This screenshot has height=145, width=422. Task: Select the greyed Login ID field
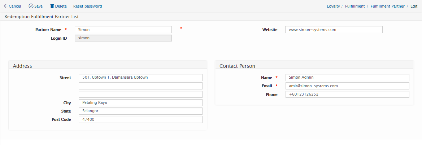coord(123,38)
